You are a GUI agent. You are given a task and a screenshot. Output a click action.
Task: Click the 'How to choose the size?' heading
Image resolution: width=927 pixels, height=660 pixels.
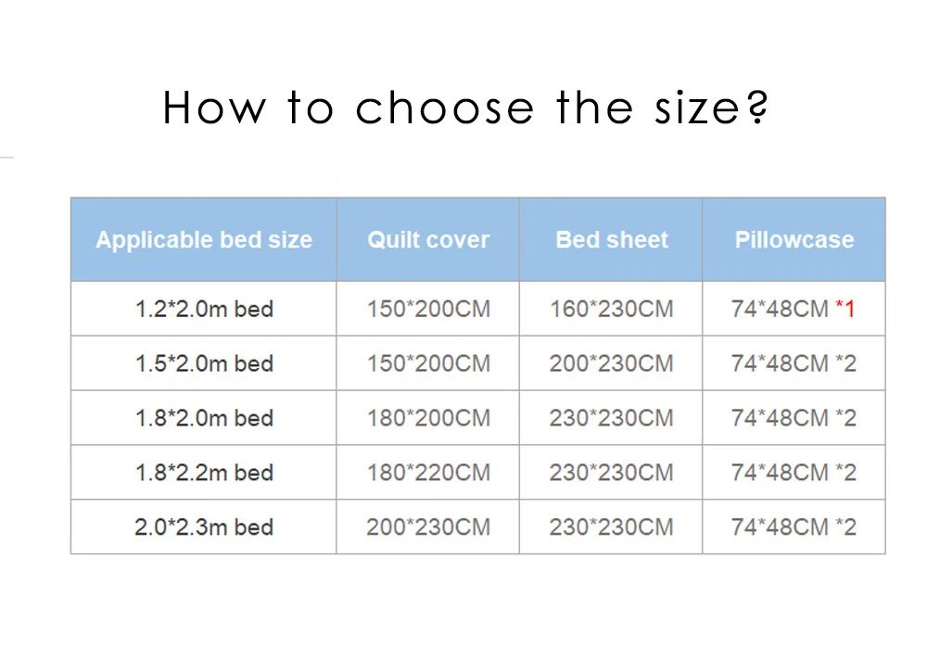click(465, 108)
